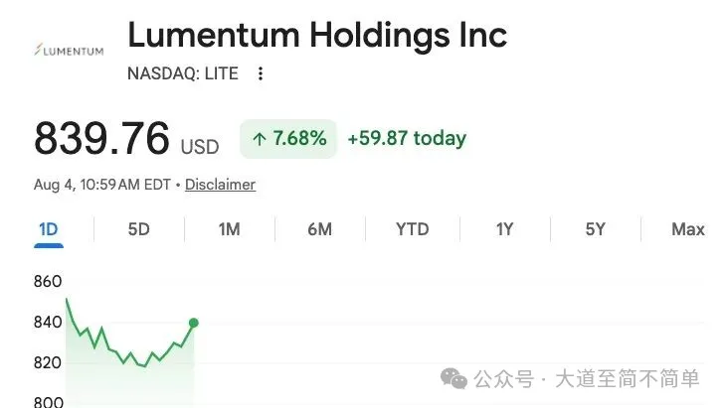Open the 5Y price history
The height and width of the screenshot is (408, 723).
coord(596,229)
